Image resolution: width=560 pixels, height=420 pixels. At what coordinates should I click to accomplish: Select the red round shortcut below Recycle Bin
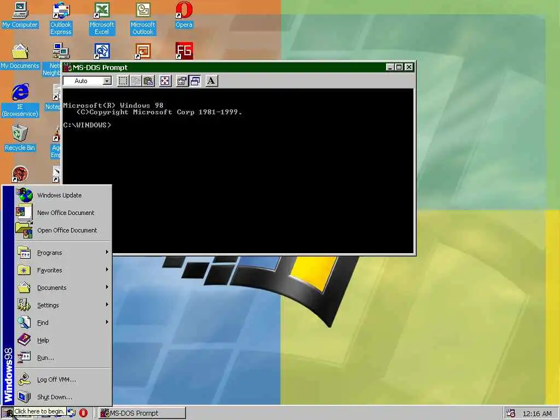pyautogui.click(x=20, y=174)
